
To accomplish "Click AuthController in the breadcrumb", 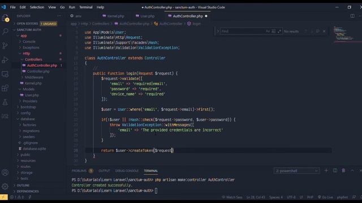I will tap(171, 24).
